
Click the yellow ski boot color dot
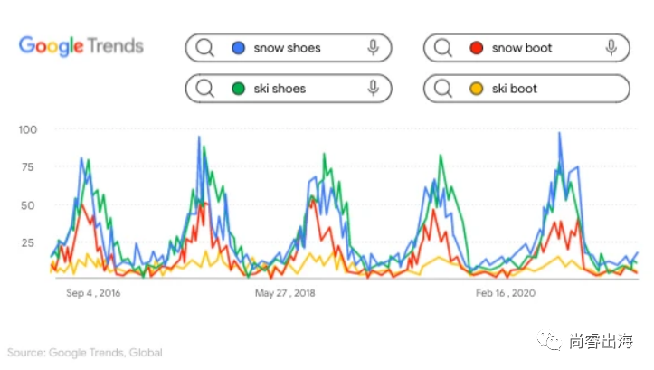[476, 89]
